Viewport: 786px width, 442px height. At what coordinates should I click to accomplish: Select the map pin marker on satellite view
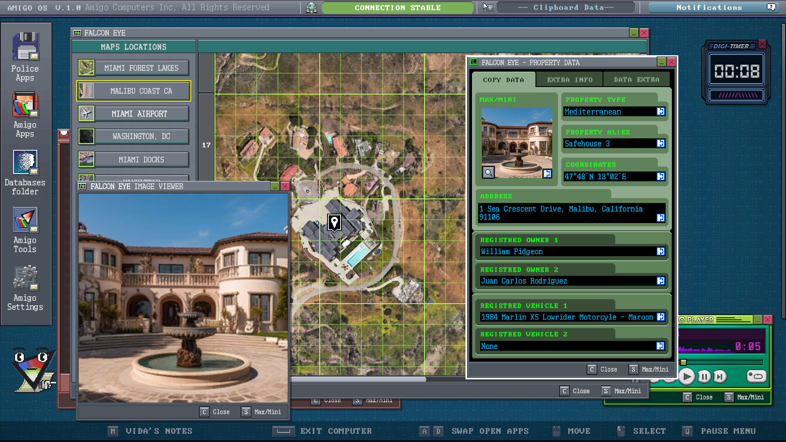334,223
